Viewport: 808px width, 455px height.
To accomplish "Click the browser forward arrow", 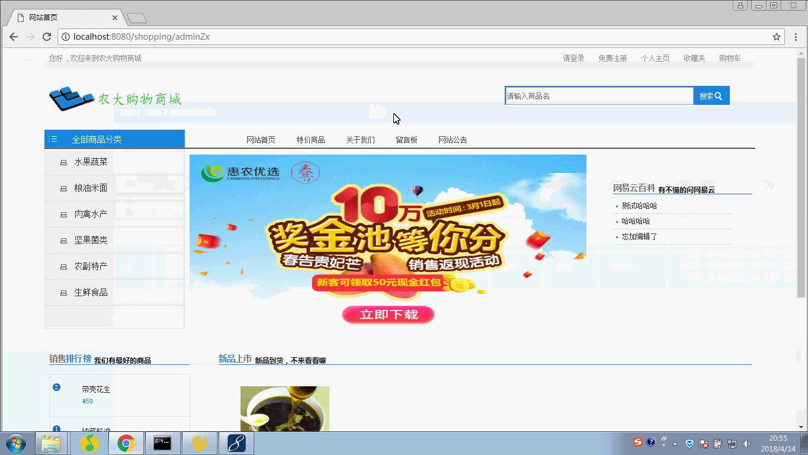I will click(x=30, y=37).
